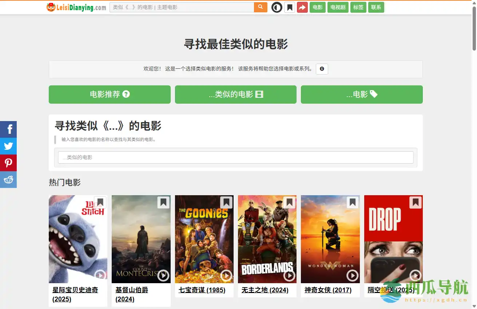This screenshot has width=477, height=309.
Task: Click the orange search magnifier icon
Action: pyautogui.click(x=260, y=7)
